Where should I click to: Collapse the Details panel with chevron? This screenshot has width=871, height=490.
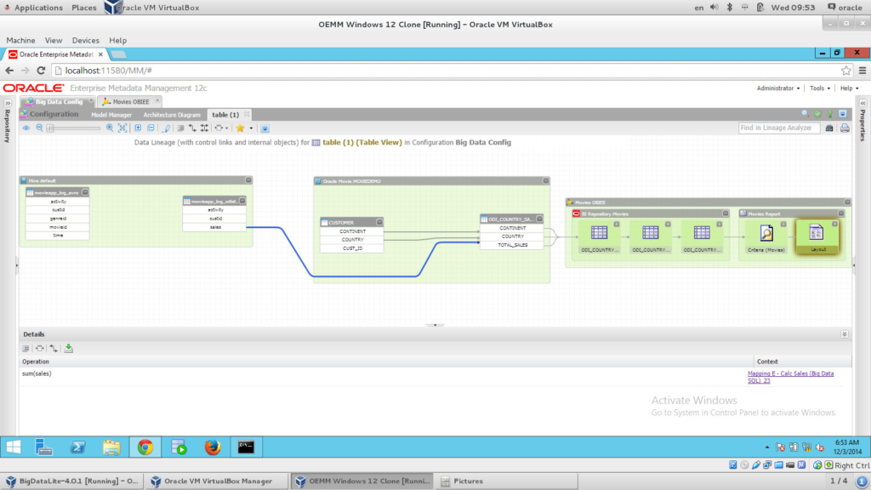(x=845, y=334)
